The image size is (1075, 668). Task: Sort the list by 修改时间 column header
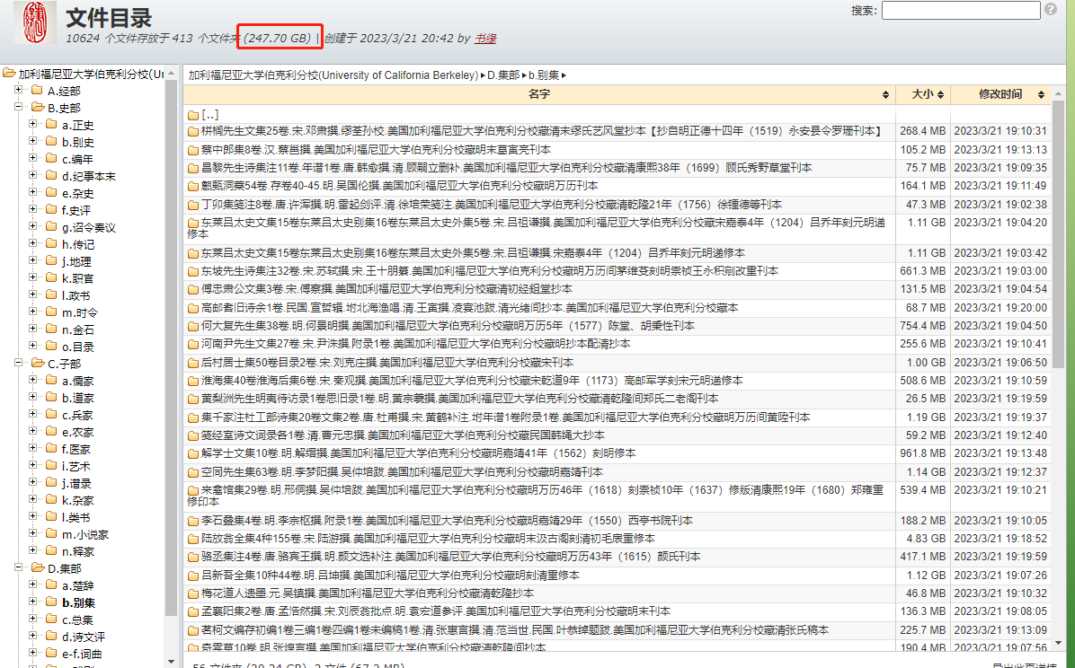[x=1001, y=94]
